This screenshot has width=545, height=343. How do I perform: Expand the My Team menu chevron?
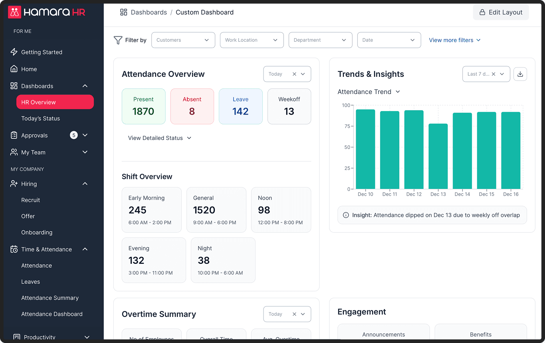pos(85,152)
